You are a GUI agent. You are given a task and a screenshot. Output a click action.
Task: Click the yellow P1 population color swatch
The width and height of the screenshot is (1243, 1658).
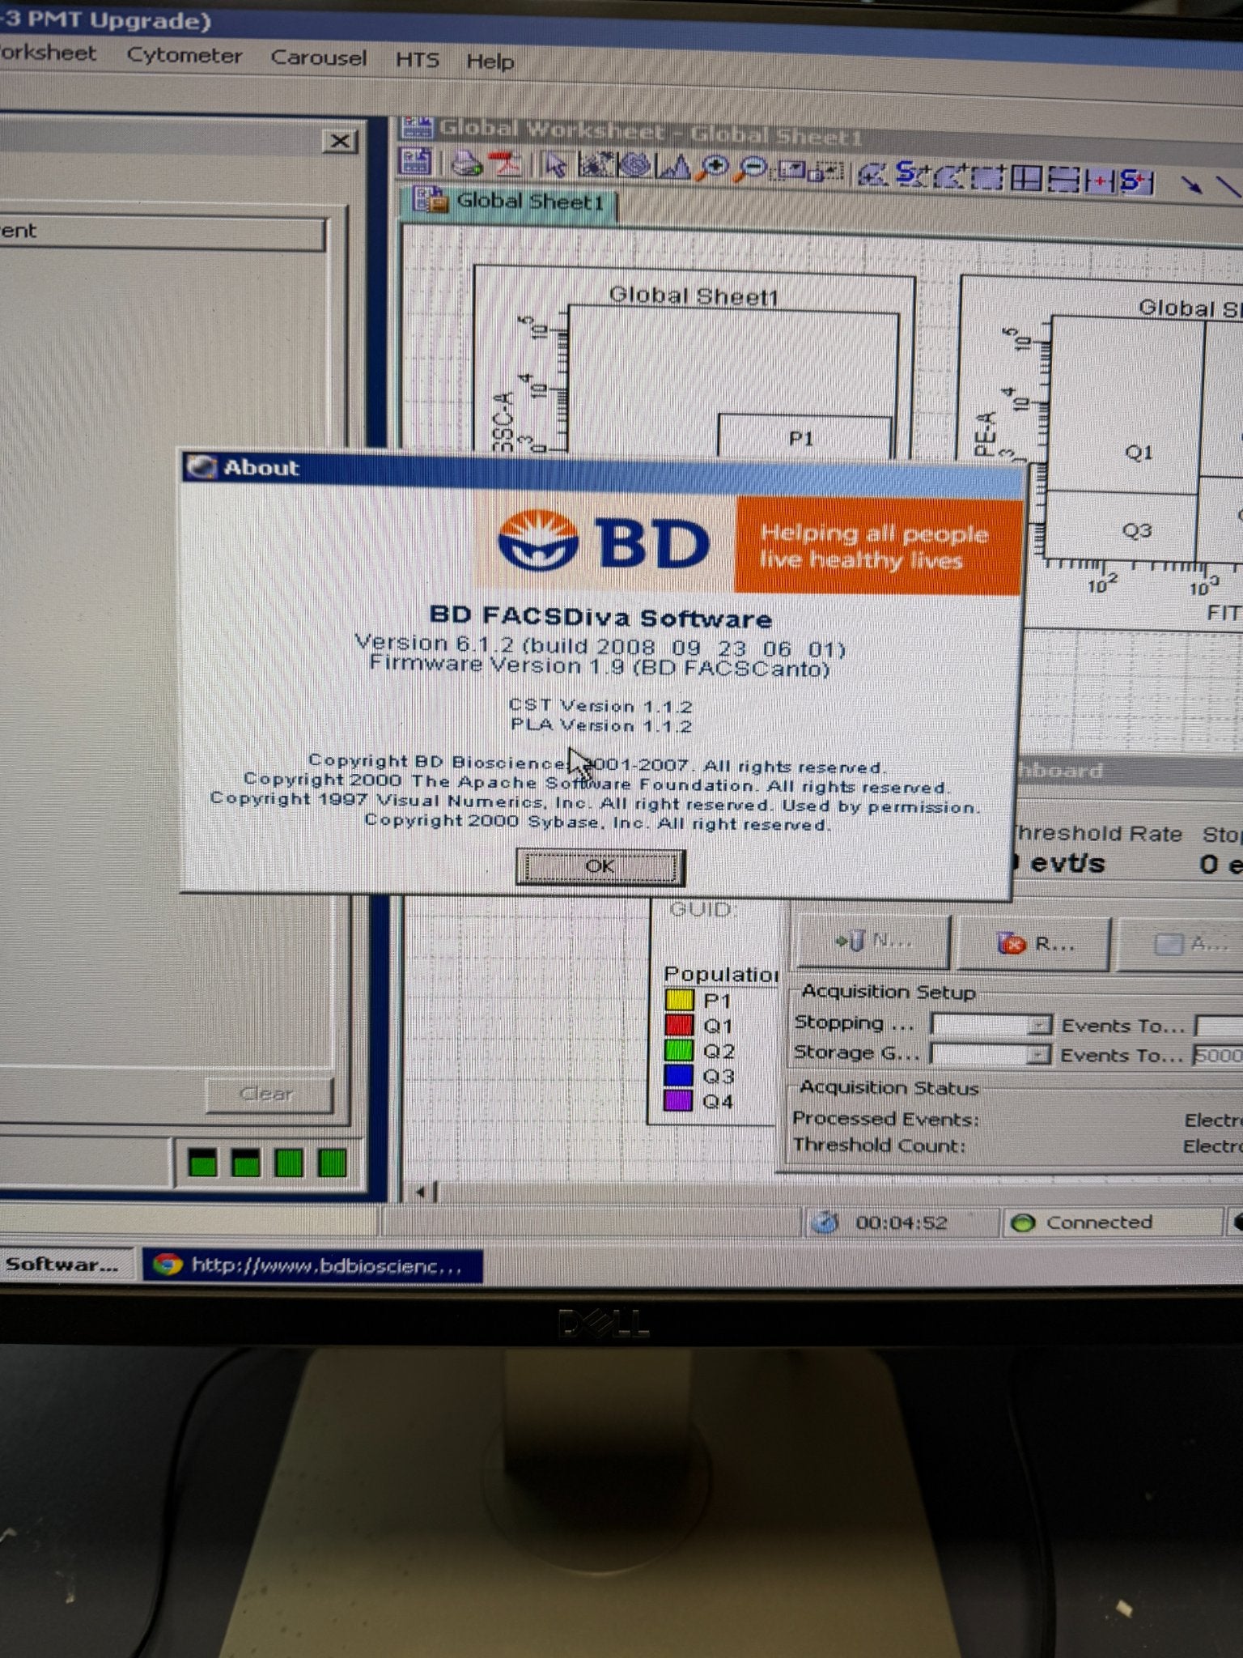pos(679,1000)
